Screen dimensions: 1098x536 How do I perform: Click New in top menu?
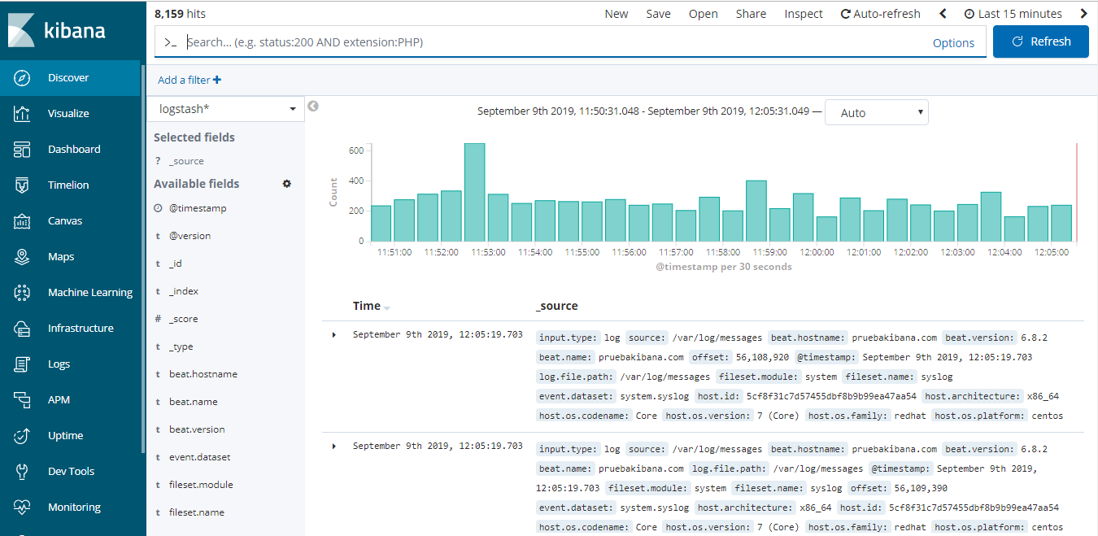(617, 14)
